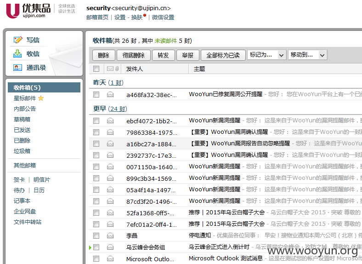
Task: Click the 未读邮件 unread link
Action: pyautogui.click(x=165, y=40)
